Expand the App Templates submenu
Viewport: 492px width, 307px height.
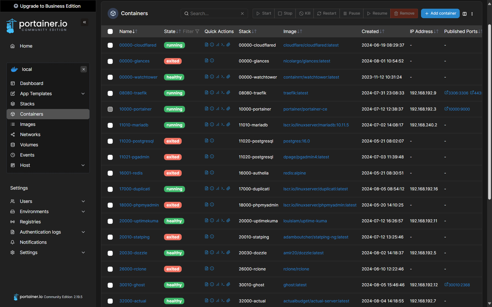click(83, 94)
